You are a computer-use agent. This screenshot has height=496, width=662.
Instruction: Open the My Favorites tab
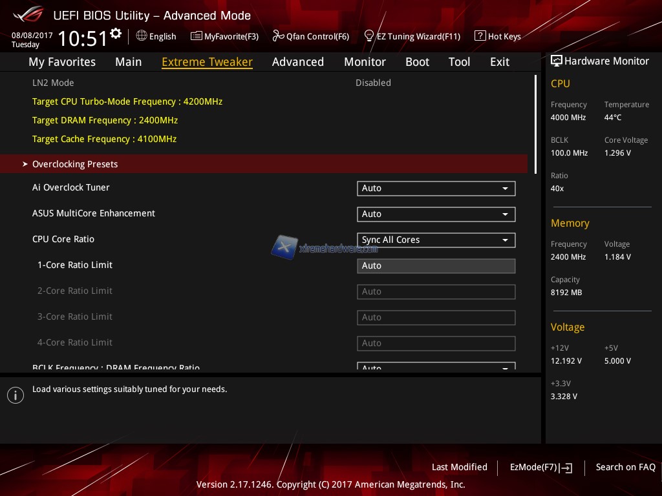click(62, 62)
